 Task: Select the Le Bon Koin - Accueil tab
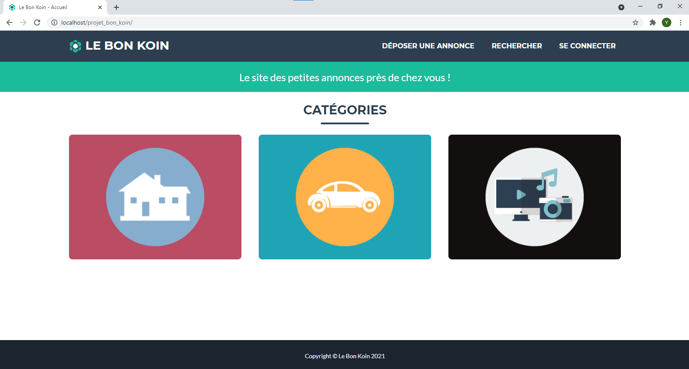[x=55, y=7]
